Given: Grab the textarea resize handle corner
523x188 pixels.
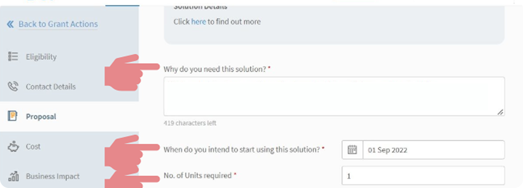Looking at the screenshot, I should coord(501,112).
